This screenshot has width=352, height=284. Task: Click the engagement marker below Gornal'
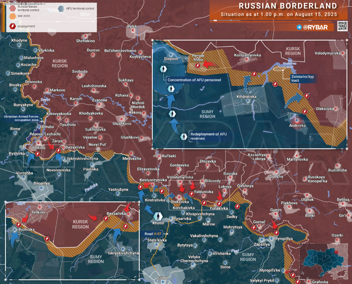254,228
